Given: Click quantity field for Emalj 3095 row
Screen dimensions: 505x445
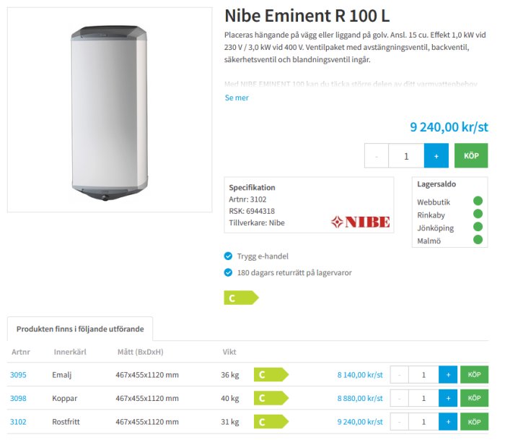Looking at the screenshot, I should pyautogui.click(x=423, y=375).
